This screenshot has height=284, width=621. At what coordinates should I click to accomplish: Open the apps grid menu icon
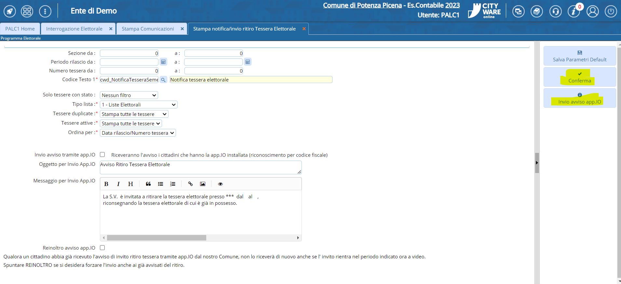[x=27, y=11]
